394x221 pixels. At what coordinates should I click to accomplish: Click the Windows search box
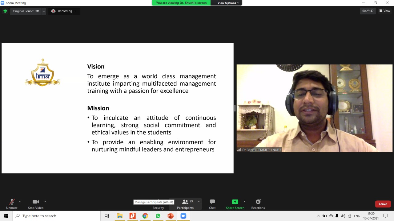tap(56, 216)
